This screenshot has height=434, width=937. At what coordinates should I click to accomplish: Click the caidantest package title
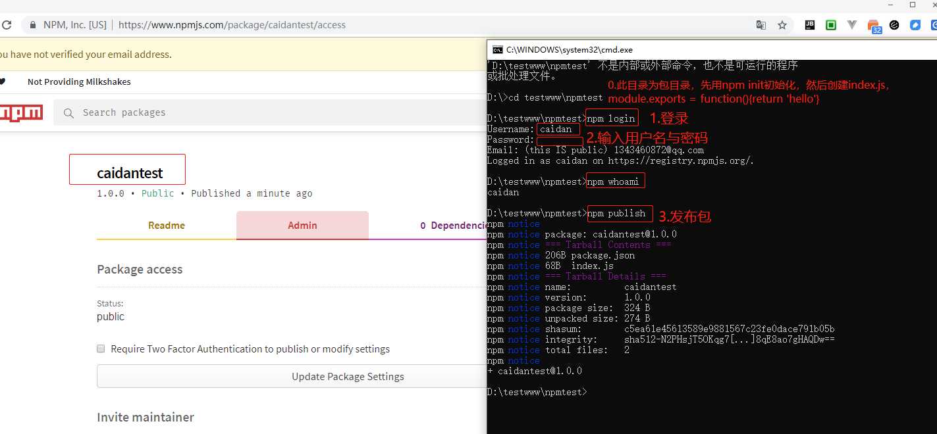click(130, 174)
